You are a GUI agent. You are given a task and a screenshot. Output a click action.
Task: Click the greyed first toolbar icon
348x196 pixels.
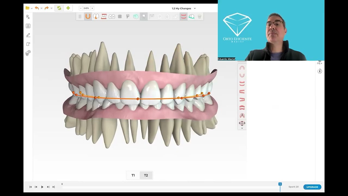pyautogui.click(x=80, y=17)
